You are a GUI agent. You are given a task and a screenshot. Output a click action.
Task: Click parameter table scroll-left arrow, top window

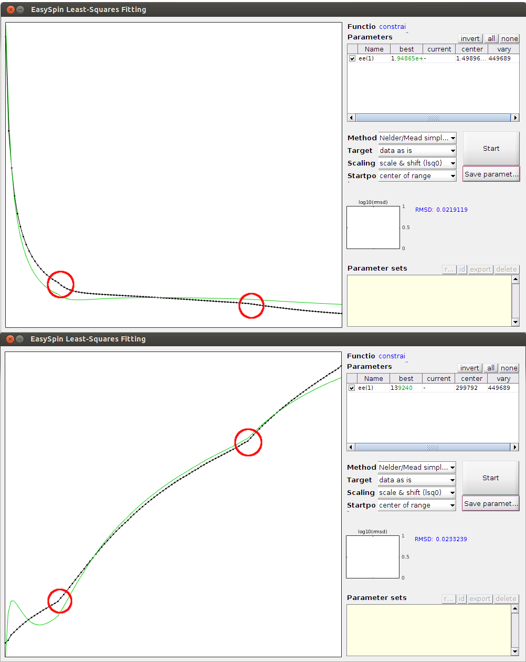coord(352,118)
